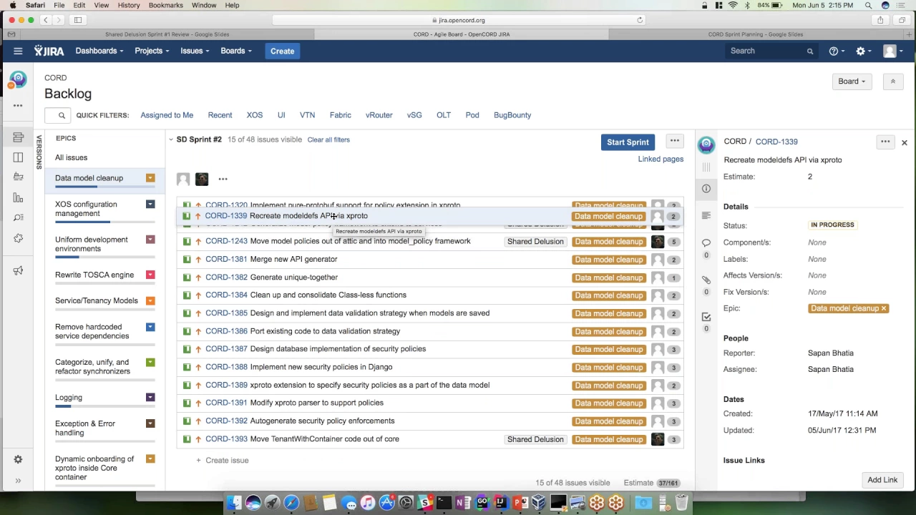Open the Linked pages link

click(661, 159)
